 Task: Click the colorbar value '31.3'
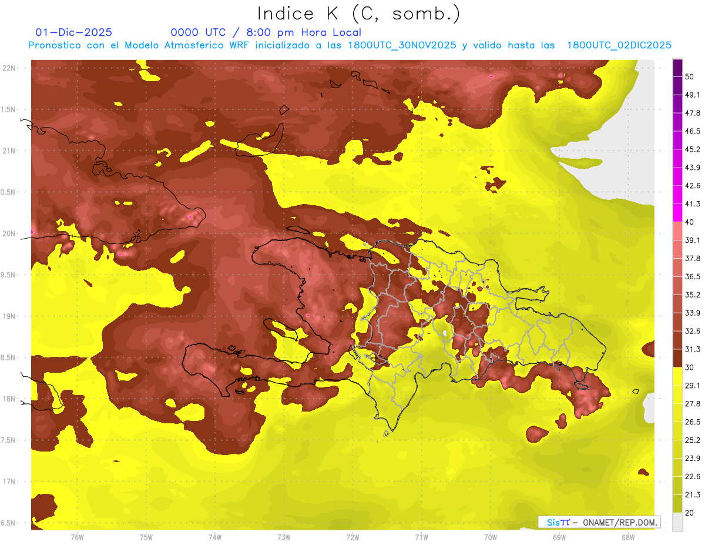pyautogui.click(x=693, y=350)
